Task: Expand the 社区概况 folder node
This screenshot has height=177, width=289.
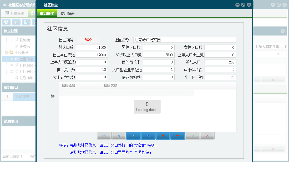Action: tap(7, 52)
